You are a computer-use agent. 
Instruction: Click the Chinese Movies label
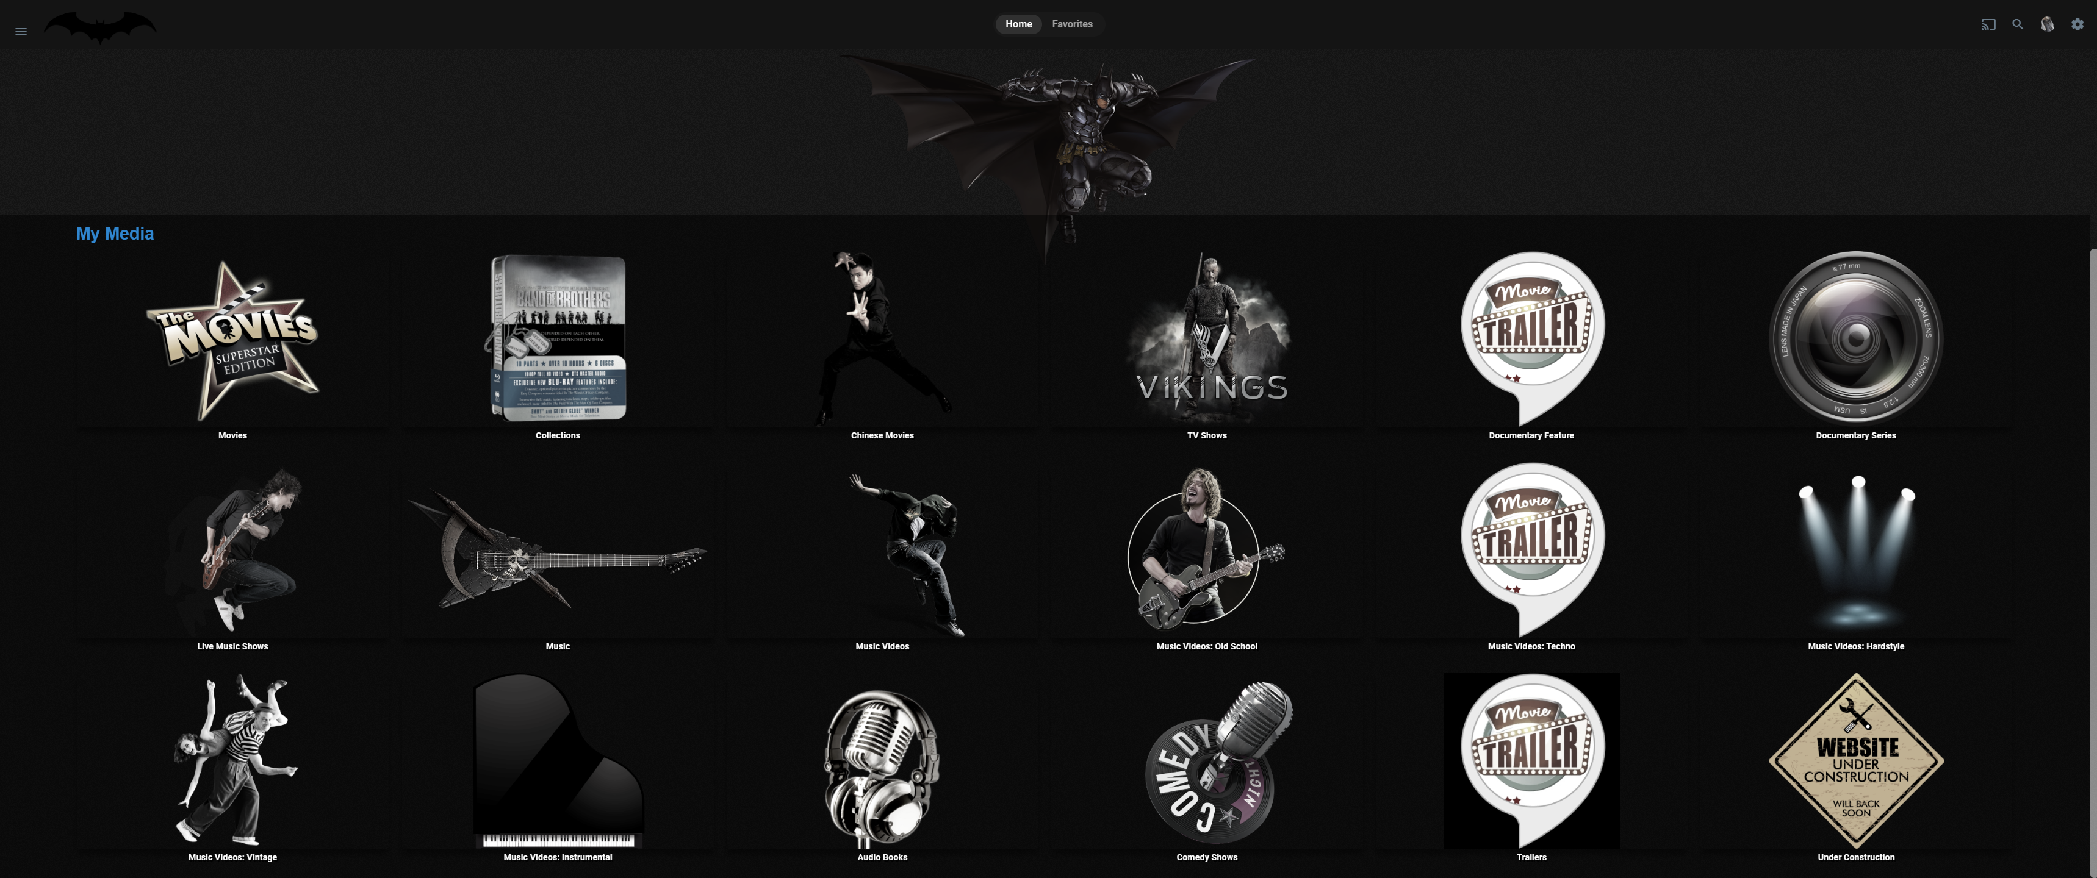(x=882, y=435)
